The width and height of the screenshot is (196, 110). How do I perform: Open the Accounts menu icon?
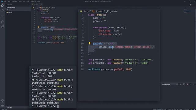click(x=2, y=101)
